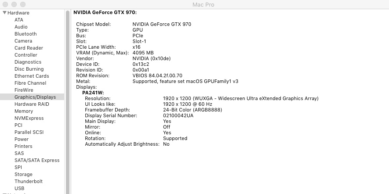The width and height of the screenshot is (389, 194).
Task: Collapse the Hardware disclosure triangle
Action: (x=5, y=12)
